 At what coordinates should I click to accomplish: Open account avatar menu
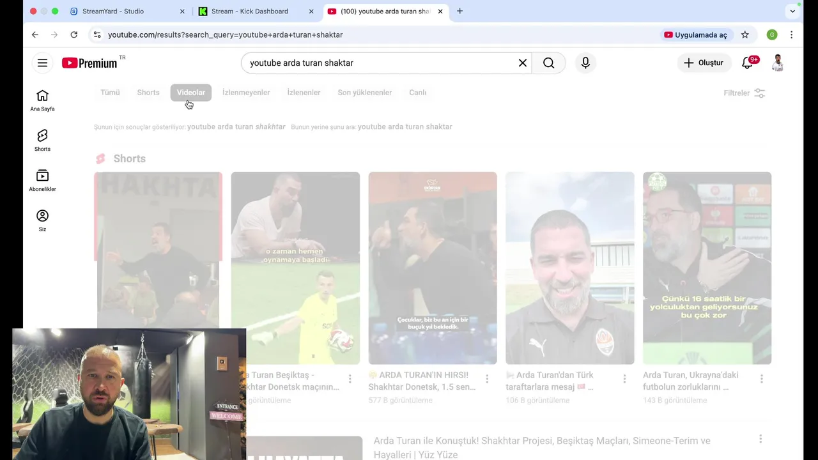pos(778,63)
